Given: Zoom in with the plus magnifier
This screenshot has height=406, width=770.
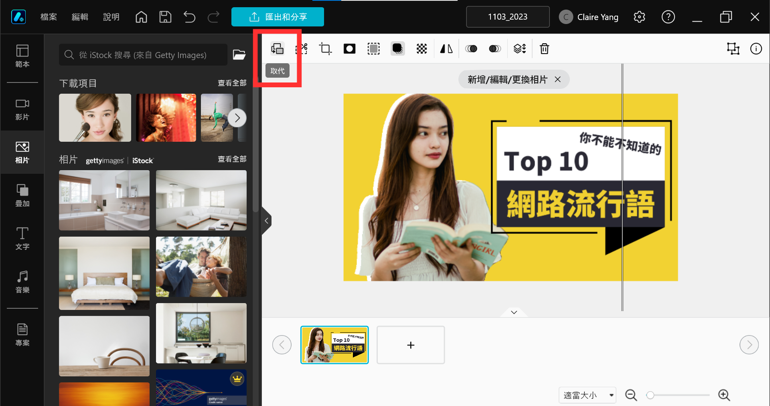Looking at the screenshot, I should pos(724,395).
